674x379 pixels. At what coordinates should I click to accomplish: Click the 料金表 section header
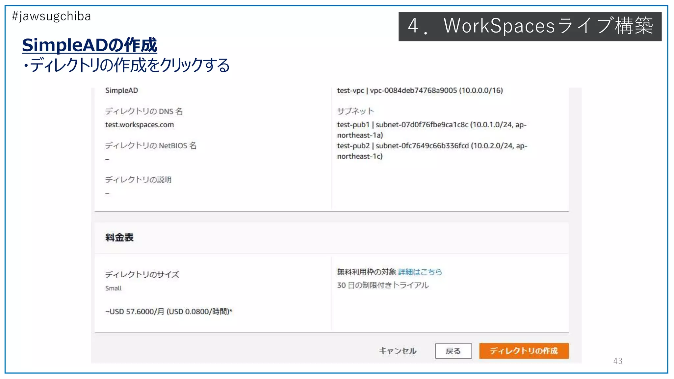click(119, 238)
